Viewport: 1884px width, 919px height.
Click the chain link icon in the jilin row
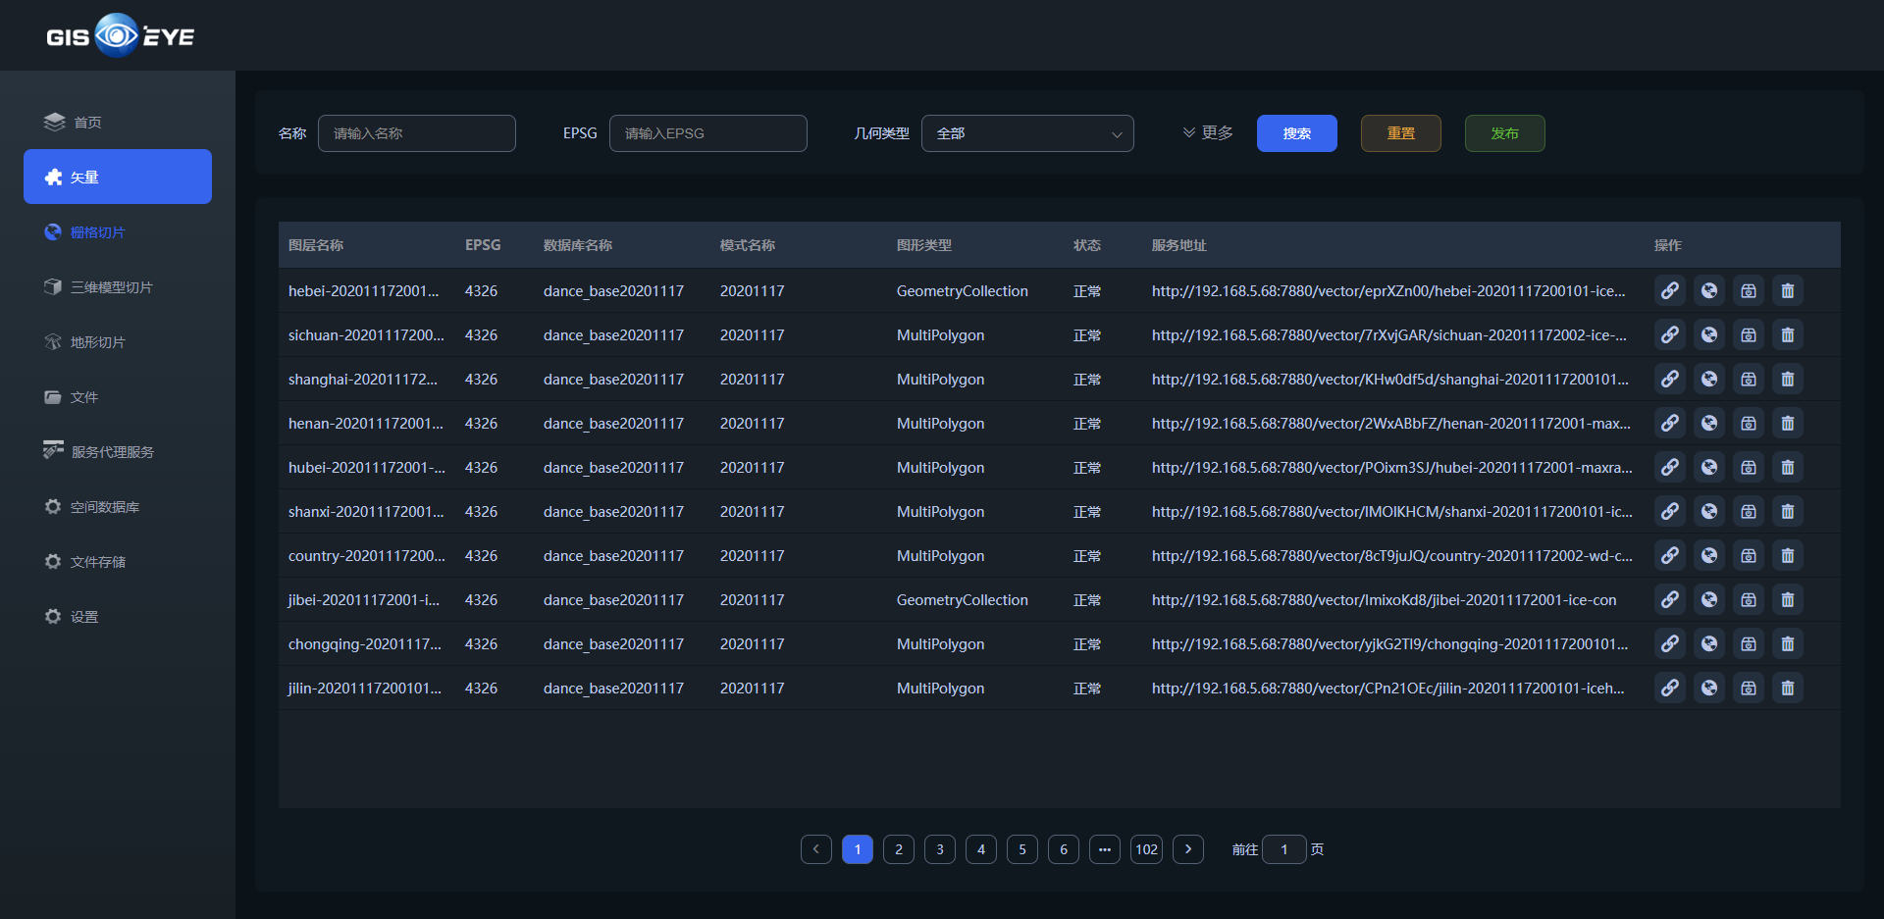tap(1669, 688)
